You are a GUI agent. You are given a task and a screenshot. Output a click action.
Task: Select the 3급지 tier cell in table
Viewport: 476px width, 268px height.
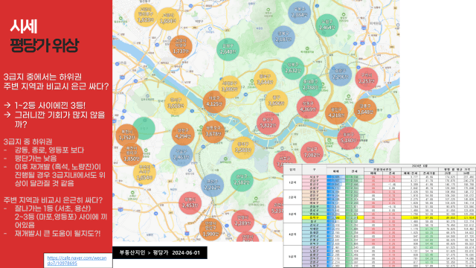pos(292,214)
